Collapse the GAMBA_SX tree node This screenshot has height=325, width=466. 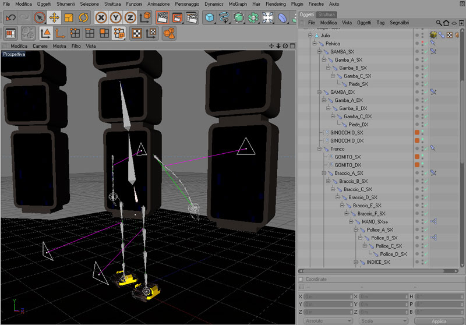click(320, 52)
